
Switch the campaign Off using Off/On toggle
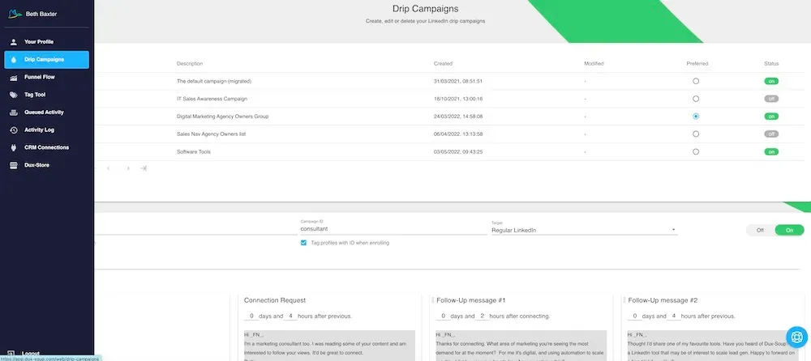pyautogui.click(x=760, y=231)
